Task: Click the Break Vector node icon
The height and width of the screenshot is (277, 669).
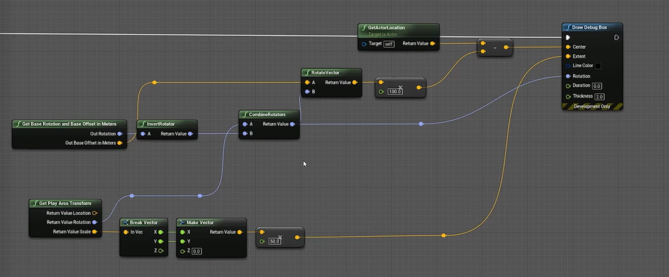Action: pos(125,222)
